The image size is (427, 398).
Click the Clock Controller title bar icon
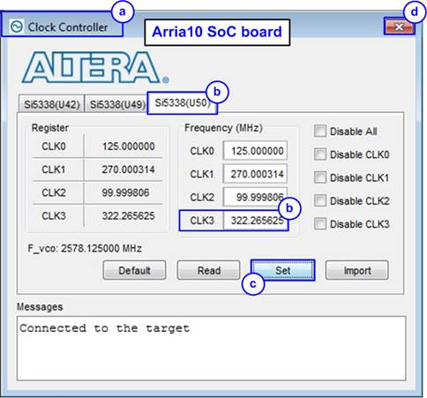(x=17, y=27)
